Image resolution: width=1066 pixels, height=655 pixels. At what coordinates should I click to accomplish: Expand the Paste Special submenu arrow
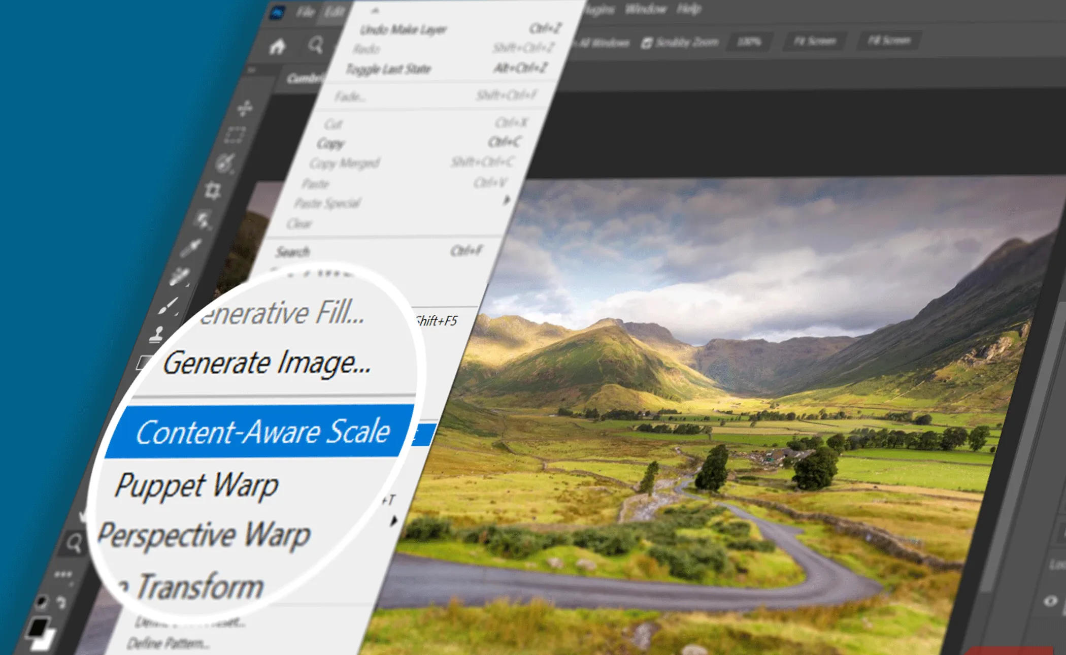(506, 201)
